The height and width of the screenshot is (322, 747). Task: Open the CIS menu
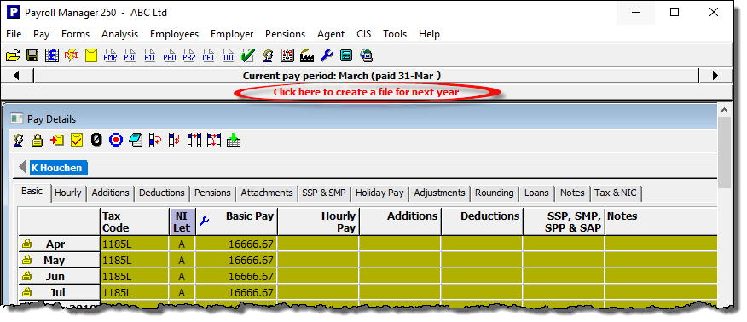364,34
